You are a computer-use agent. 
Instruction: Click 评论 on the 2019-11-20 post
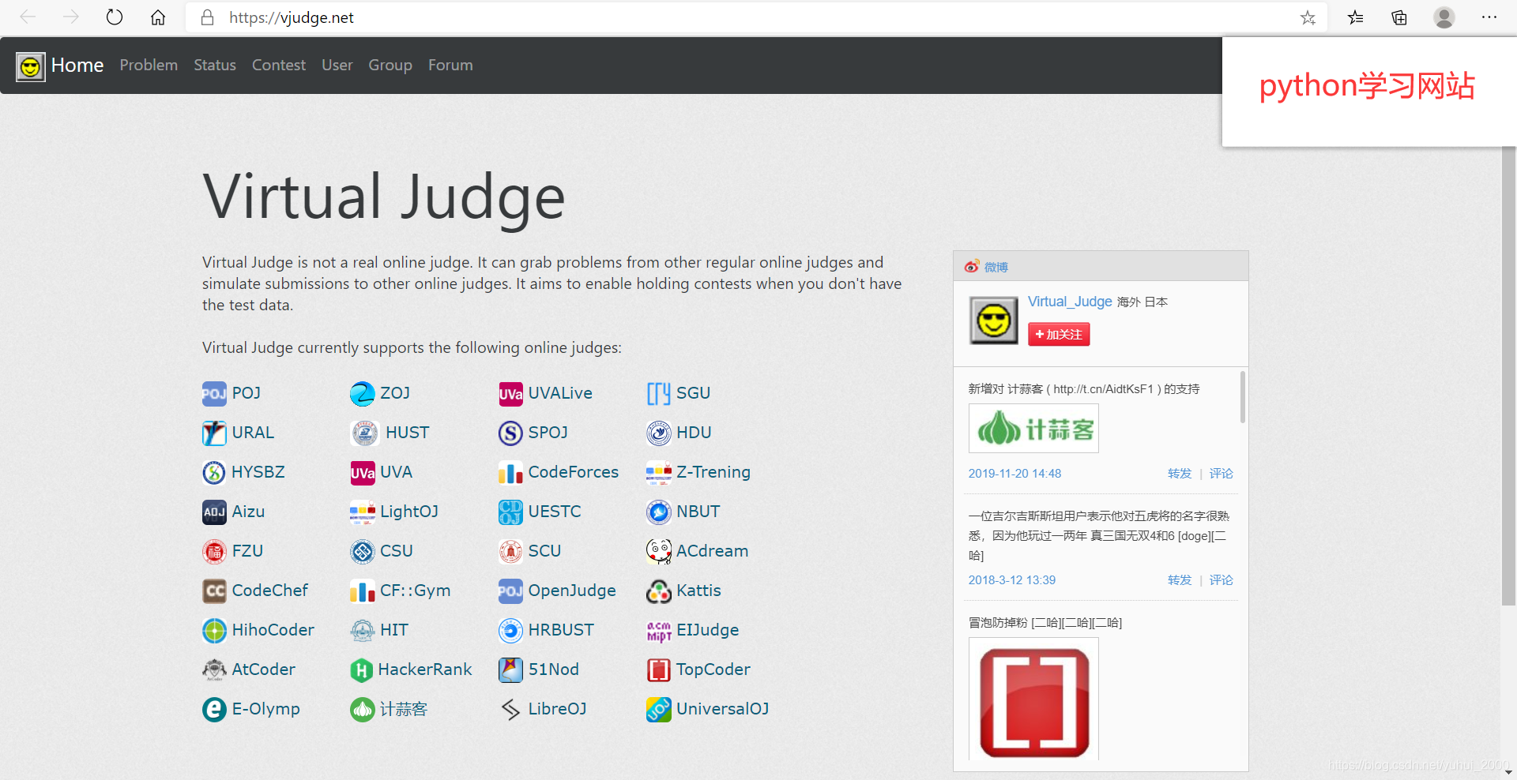click(x=1221, y=474)
